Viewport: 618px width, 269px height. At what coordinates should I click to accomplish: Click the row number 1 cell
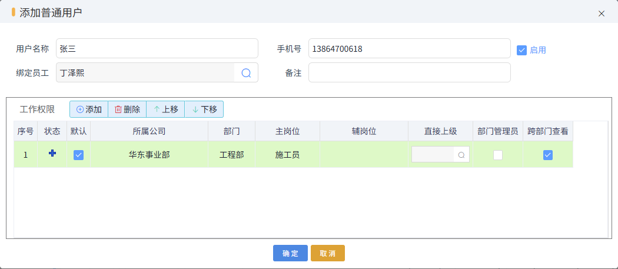click(26, 155)
